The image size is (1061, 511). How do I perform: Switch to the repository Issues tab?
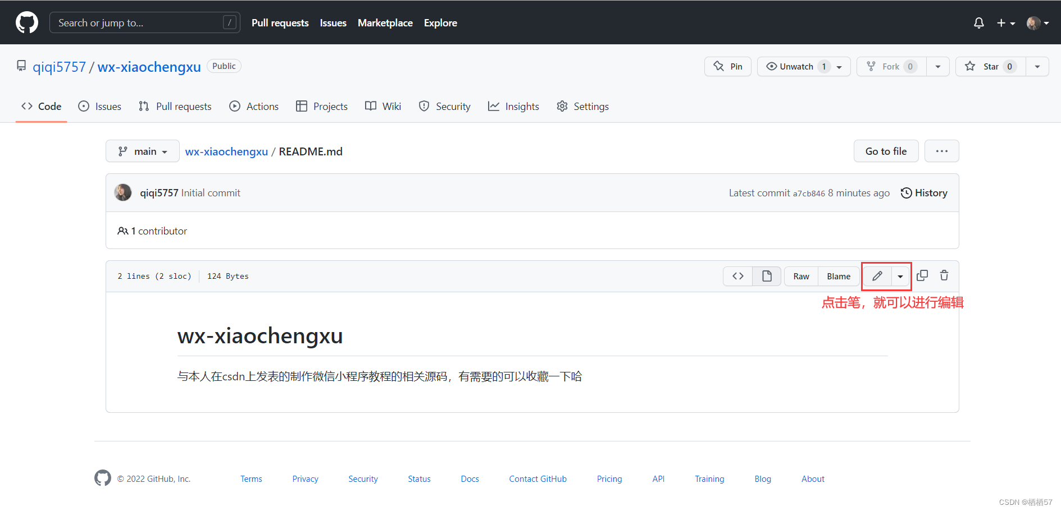[100, 106]
